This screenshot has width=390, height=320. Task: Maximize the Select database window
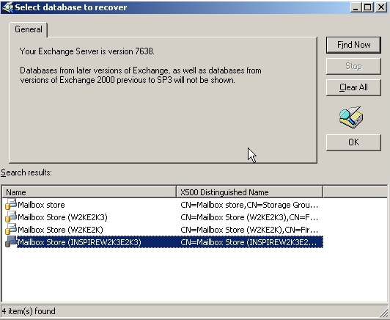[368, 7]
